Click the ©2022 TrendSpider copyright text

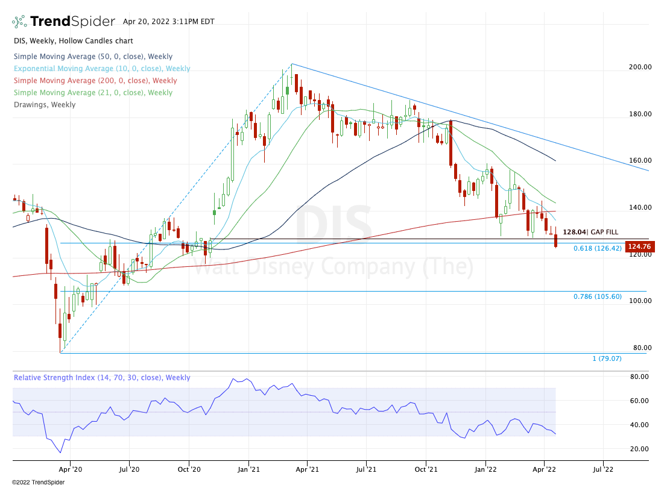[38, 482]
